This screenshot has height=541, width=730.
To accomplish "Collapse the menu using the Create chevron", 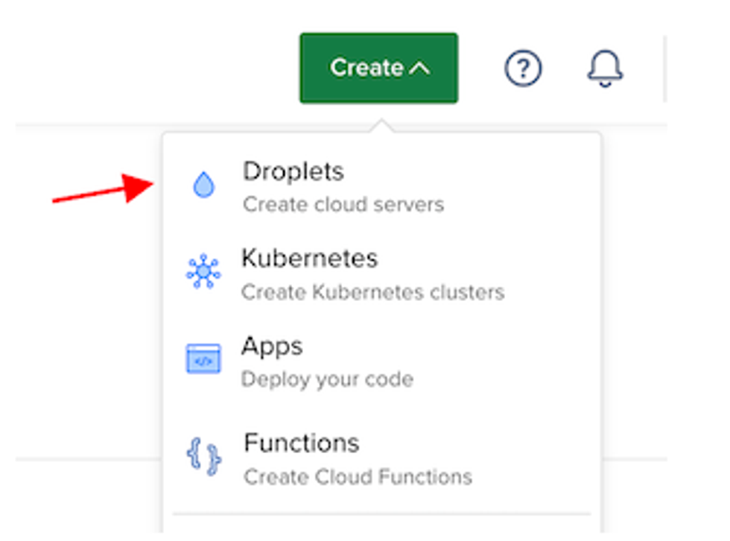I will [x=420, y=69].
